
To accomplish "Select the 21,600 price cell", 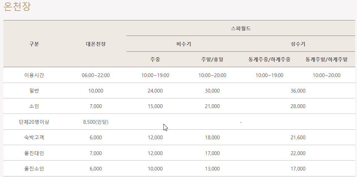I will click(x=298, y=138).
